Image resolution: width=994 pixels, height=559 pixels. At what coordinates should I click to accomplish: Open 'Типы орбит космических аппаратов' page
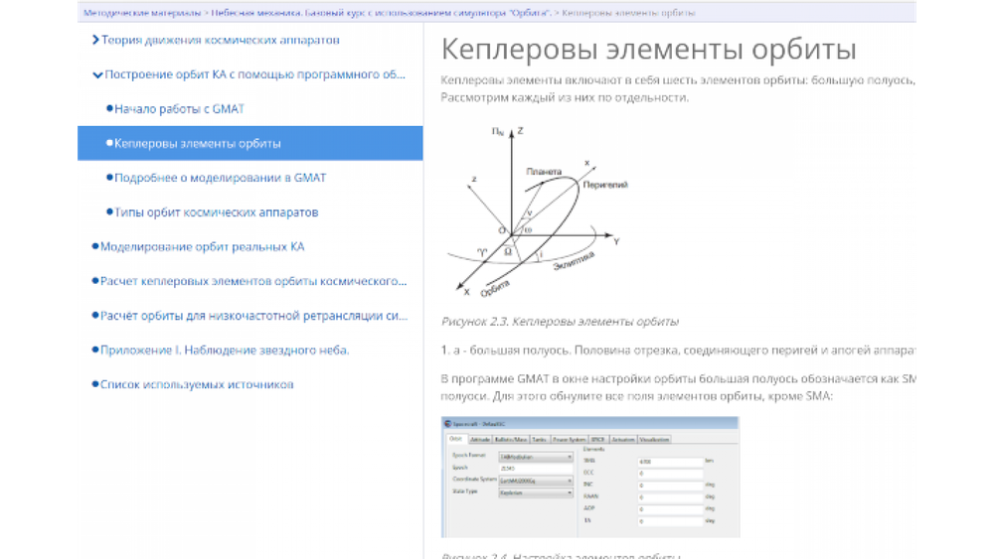click(216, 212)
